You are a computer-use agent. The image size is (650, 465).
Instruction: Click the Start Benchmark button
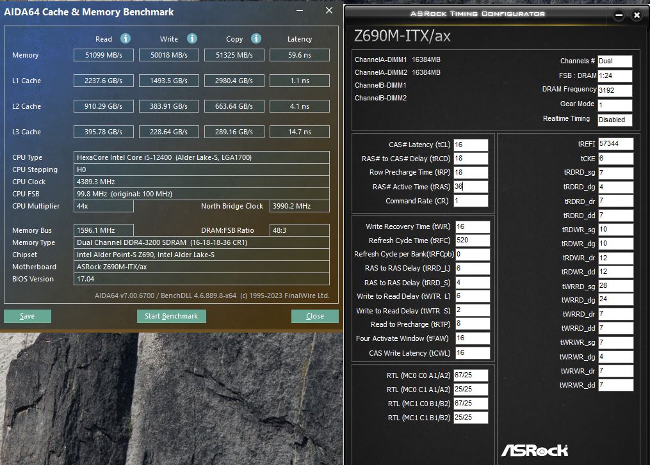click(x=171, y=316)
